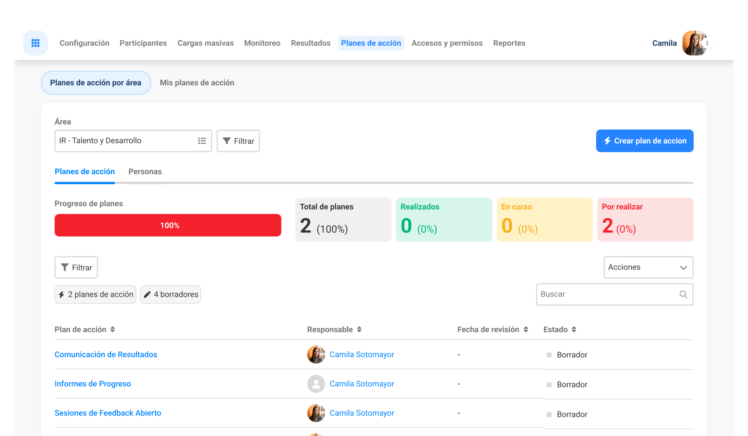The width and height of the screenshot is (748, 436).
Task: Click the list icon in the Área field
Action: (202, 141)
